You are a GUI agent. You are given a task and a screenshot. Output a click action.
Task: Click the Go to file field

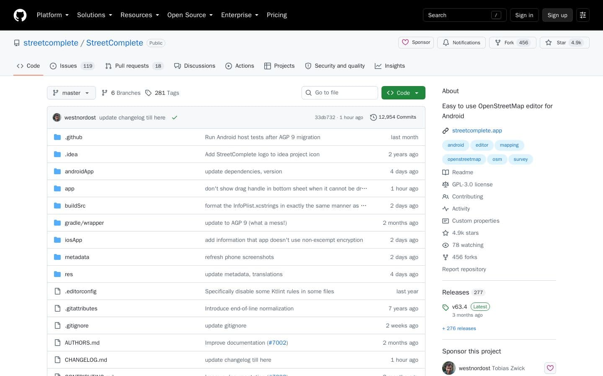pos(340,93)
